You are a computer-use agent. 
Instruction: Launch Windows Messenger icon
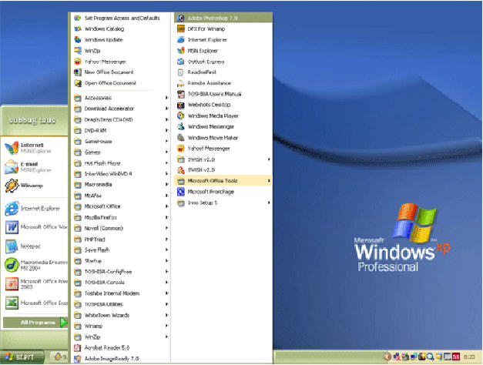(x=181, y=126)
